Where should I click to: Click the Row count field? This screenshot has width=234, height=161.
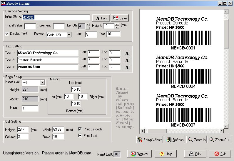[x=58, y=137]
